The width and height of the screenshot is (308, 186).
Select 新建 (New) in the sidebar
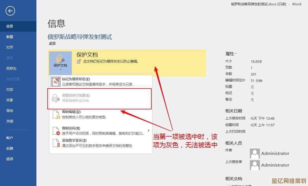(10, 37)
